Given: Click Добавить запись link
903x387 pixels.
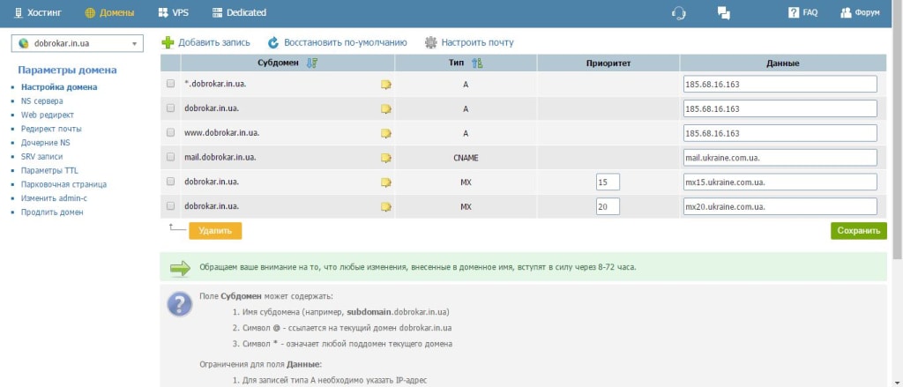Looking at the screenshot, I should (x=213, y=42).
